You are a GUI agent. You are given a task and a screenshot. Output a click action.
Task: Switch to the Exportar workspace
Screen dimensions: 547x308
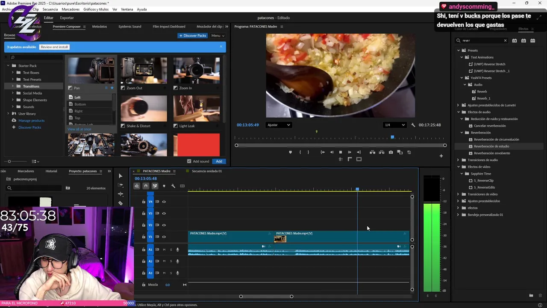tap(67, 18)
